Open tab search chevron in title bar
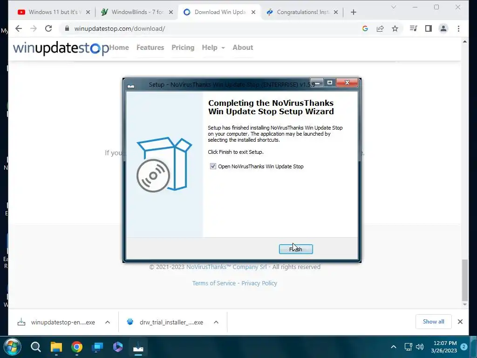The width and height of the screenshot is (477, 358). coord(393,7)
